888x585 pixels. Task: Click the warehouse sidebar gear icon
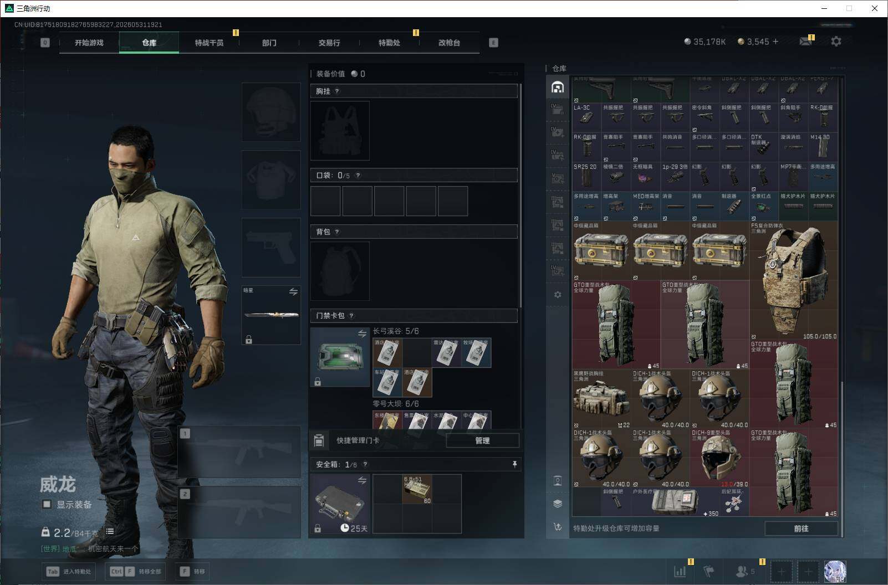558,295
